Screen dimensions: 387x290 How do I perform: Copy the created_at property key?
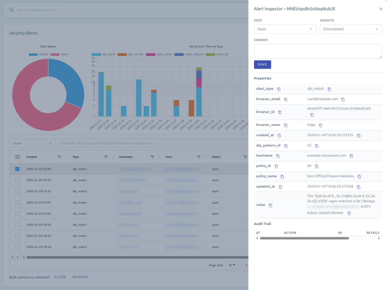pos(279,135)
